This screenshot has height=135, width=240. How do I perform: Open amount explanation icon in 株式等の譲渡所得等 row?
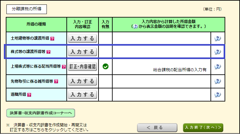tap(218, 52)
